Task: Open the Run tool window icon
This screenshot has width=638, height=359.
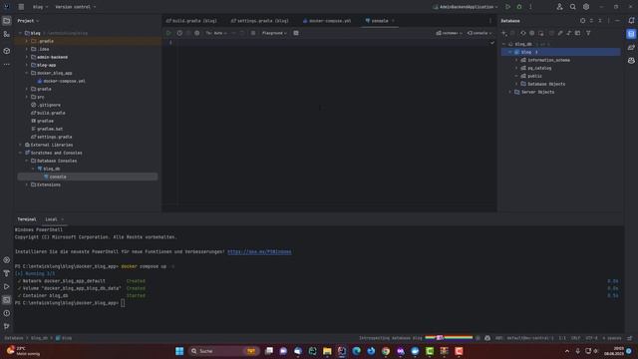Action: (x=7, y=287)
